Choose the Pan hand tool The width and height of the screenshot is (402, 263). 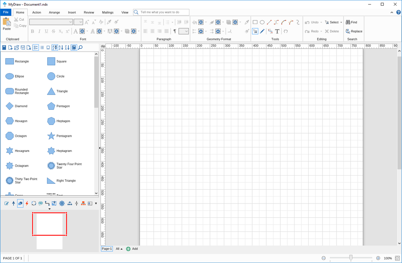click(x=286, y=31)
